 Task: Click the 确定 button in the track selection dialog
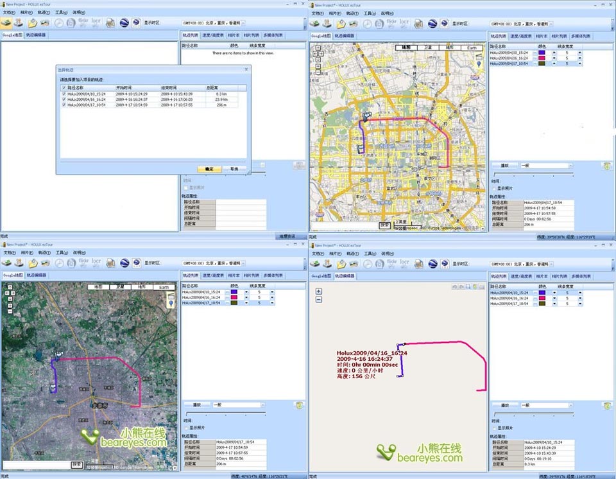point(209,168)
